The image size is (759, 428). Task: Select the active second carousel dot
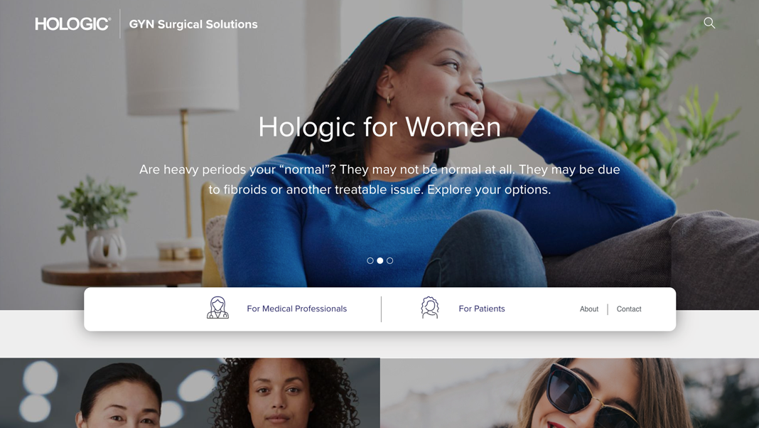pyautogui.click(x=380, y=260)
